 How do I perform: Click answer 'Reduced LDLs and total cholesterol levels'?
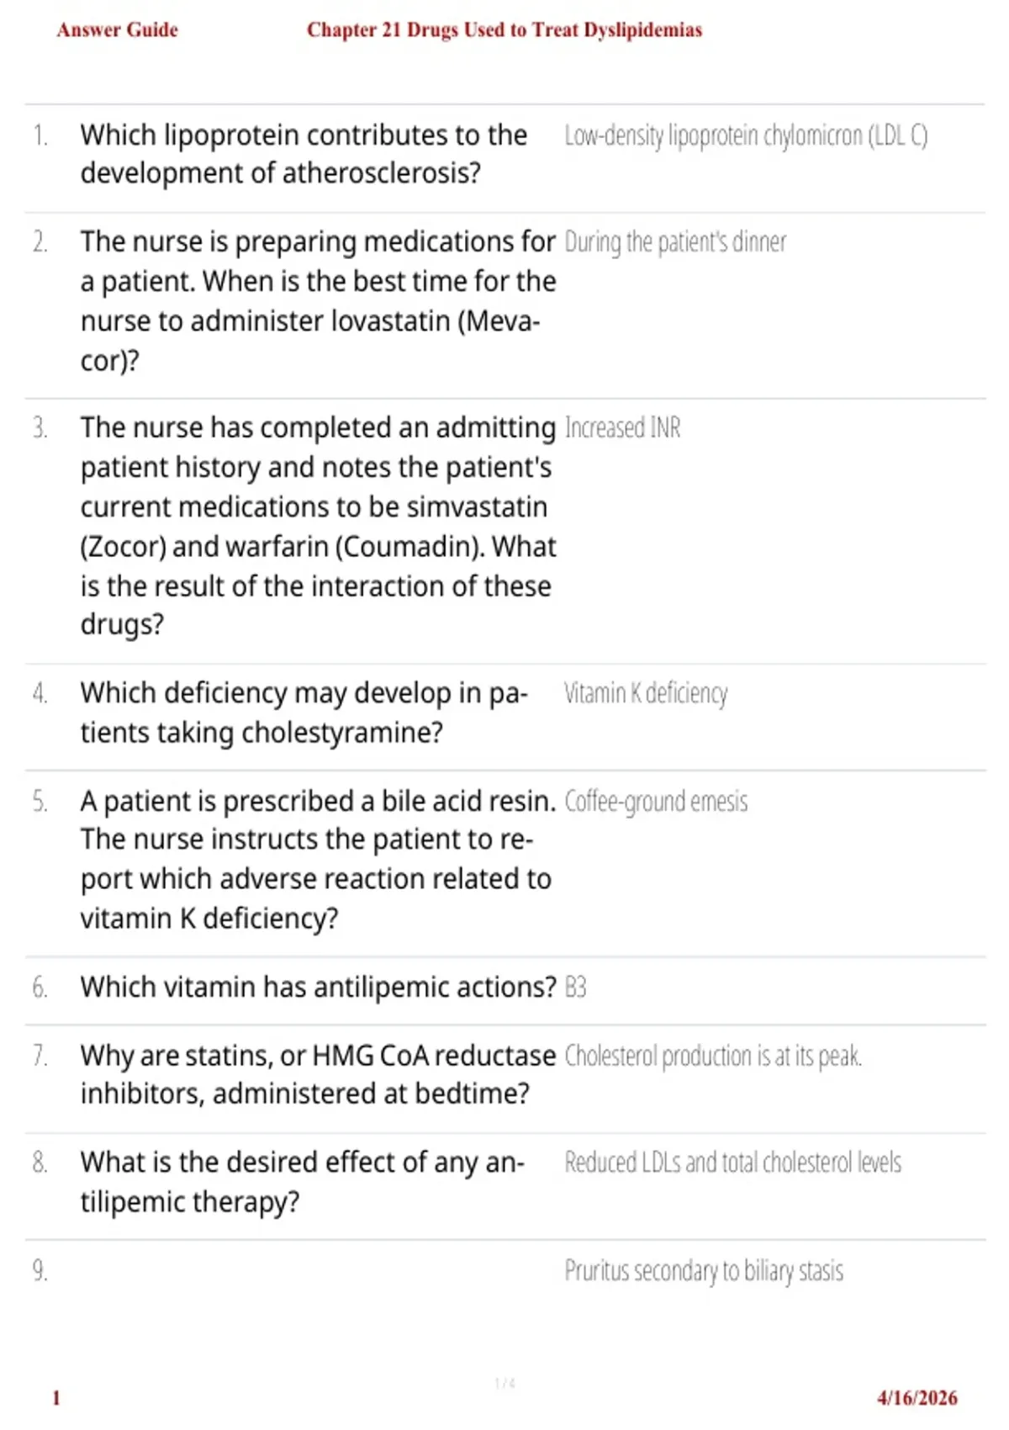[x=732, y=1163]
